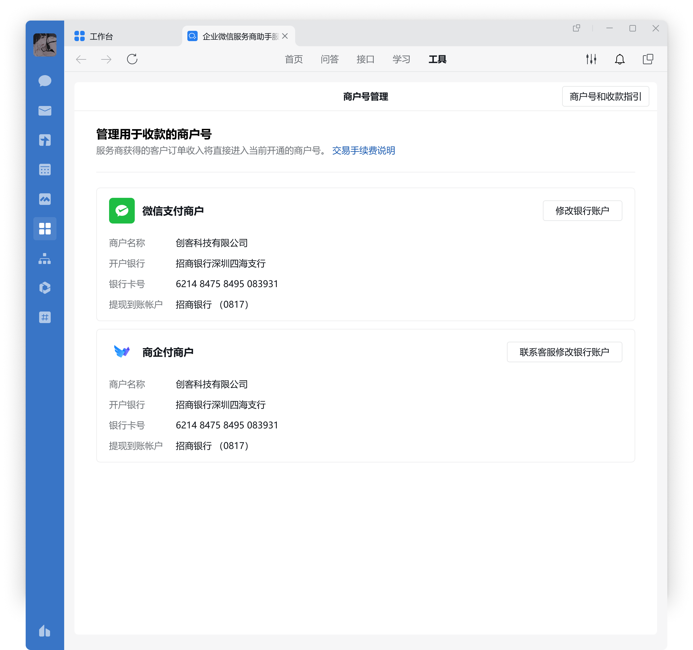
Task: Click 创客科技有限公司 under 商企付商户
Action: point(212,384)
